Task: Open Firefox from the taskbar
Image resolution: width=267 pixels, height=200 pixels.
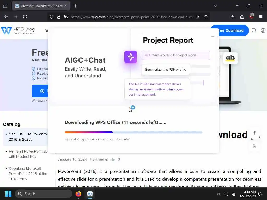Action: coord(78,194)
